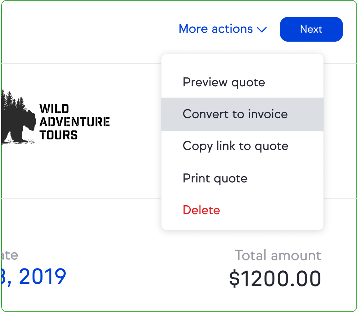Click the word WILD in the logo
This screenshot has width=357, height=312.
tap(54, 109)
